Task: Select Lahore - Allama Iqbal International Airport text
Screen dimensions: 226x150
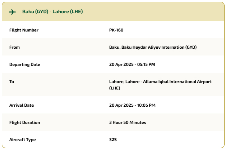Action: [x=169, y=82]
